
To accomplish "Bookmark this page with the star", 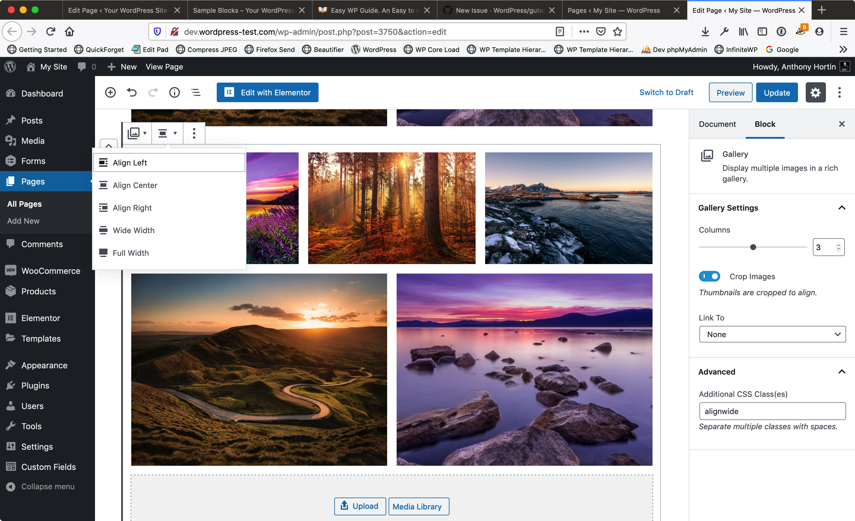I will [x=617, y=31].
